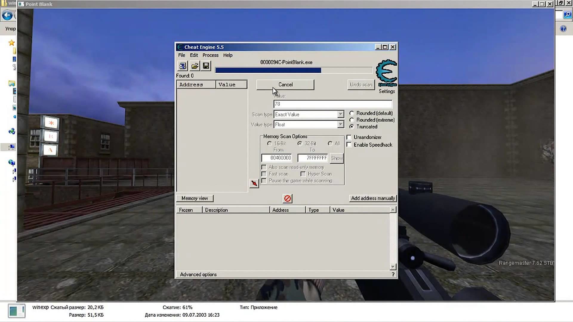Clear address list with red prohibit icon
573x322 pixels.
[x=287, y=199]
